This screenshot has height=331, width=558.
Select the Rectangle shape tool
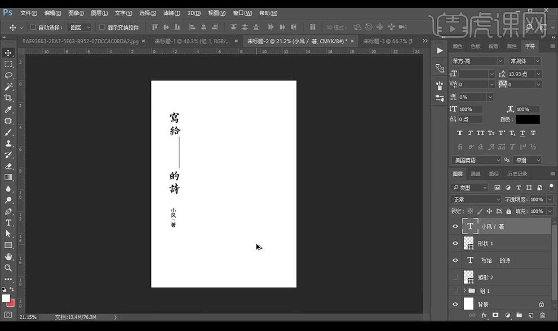pyautogui.click(x=8, y=245)
